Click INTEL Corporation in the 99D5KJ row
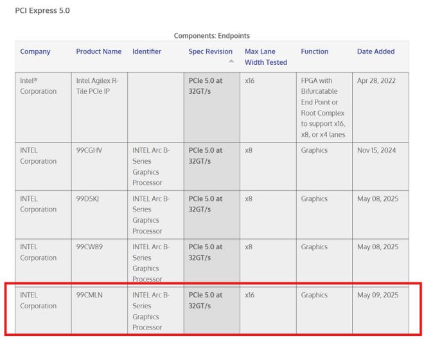Viewport: 424px width, 343px height. point(38,204)
